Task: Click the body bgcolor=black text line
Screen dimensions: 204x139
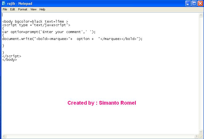Action: (x=35, y=22)
